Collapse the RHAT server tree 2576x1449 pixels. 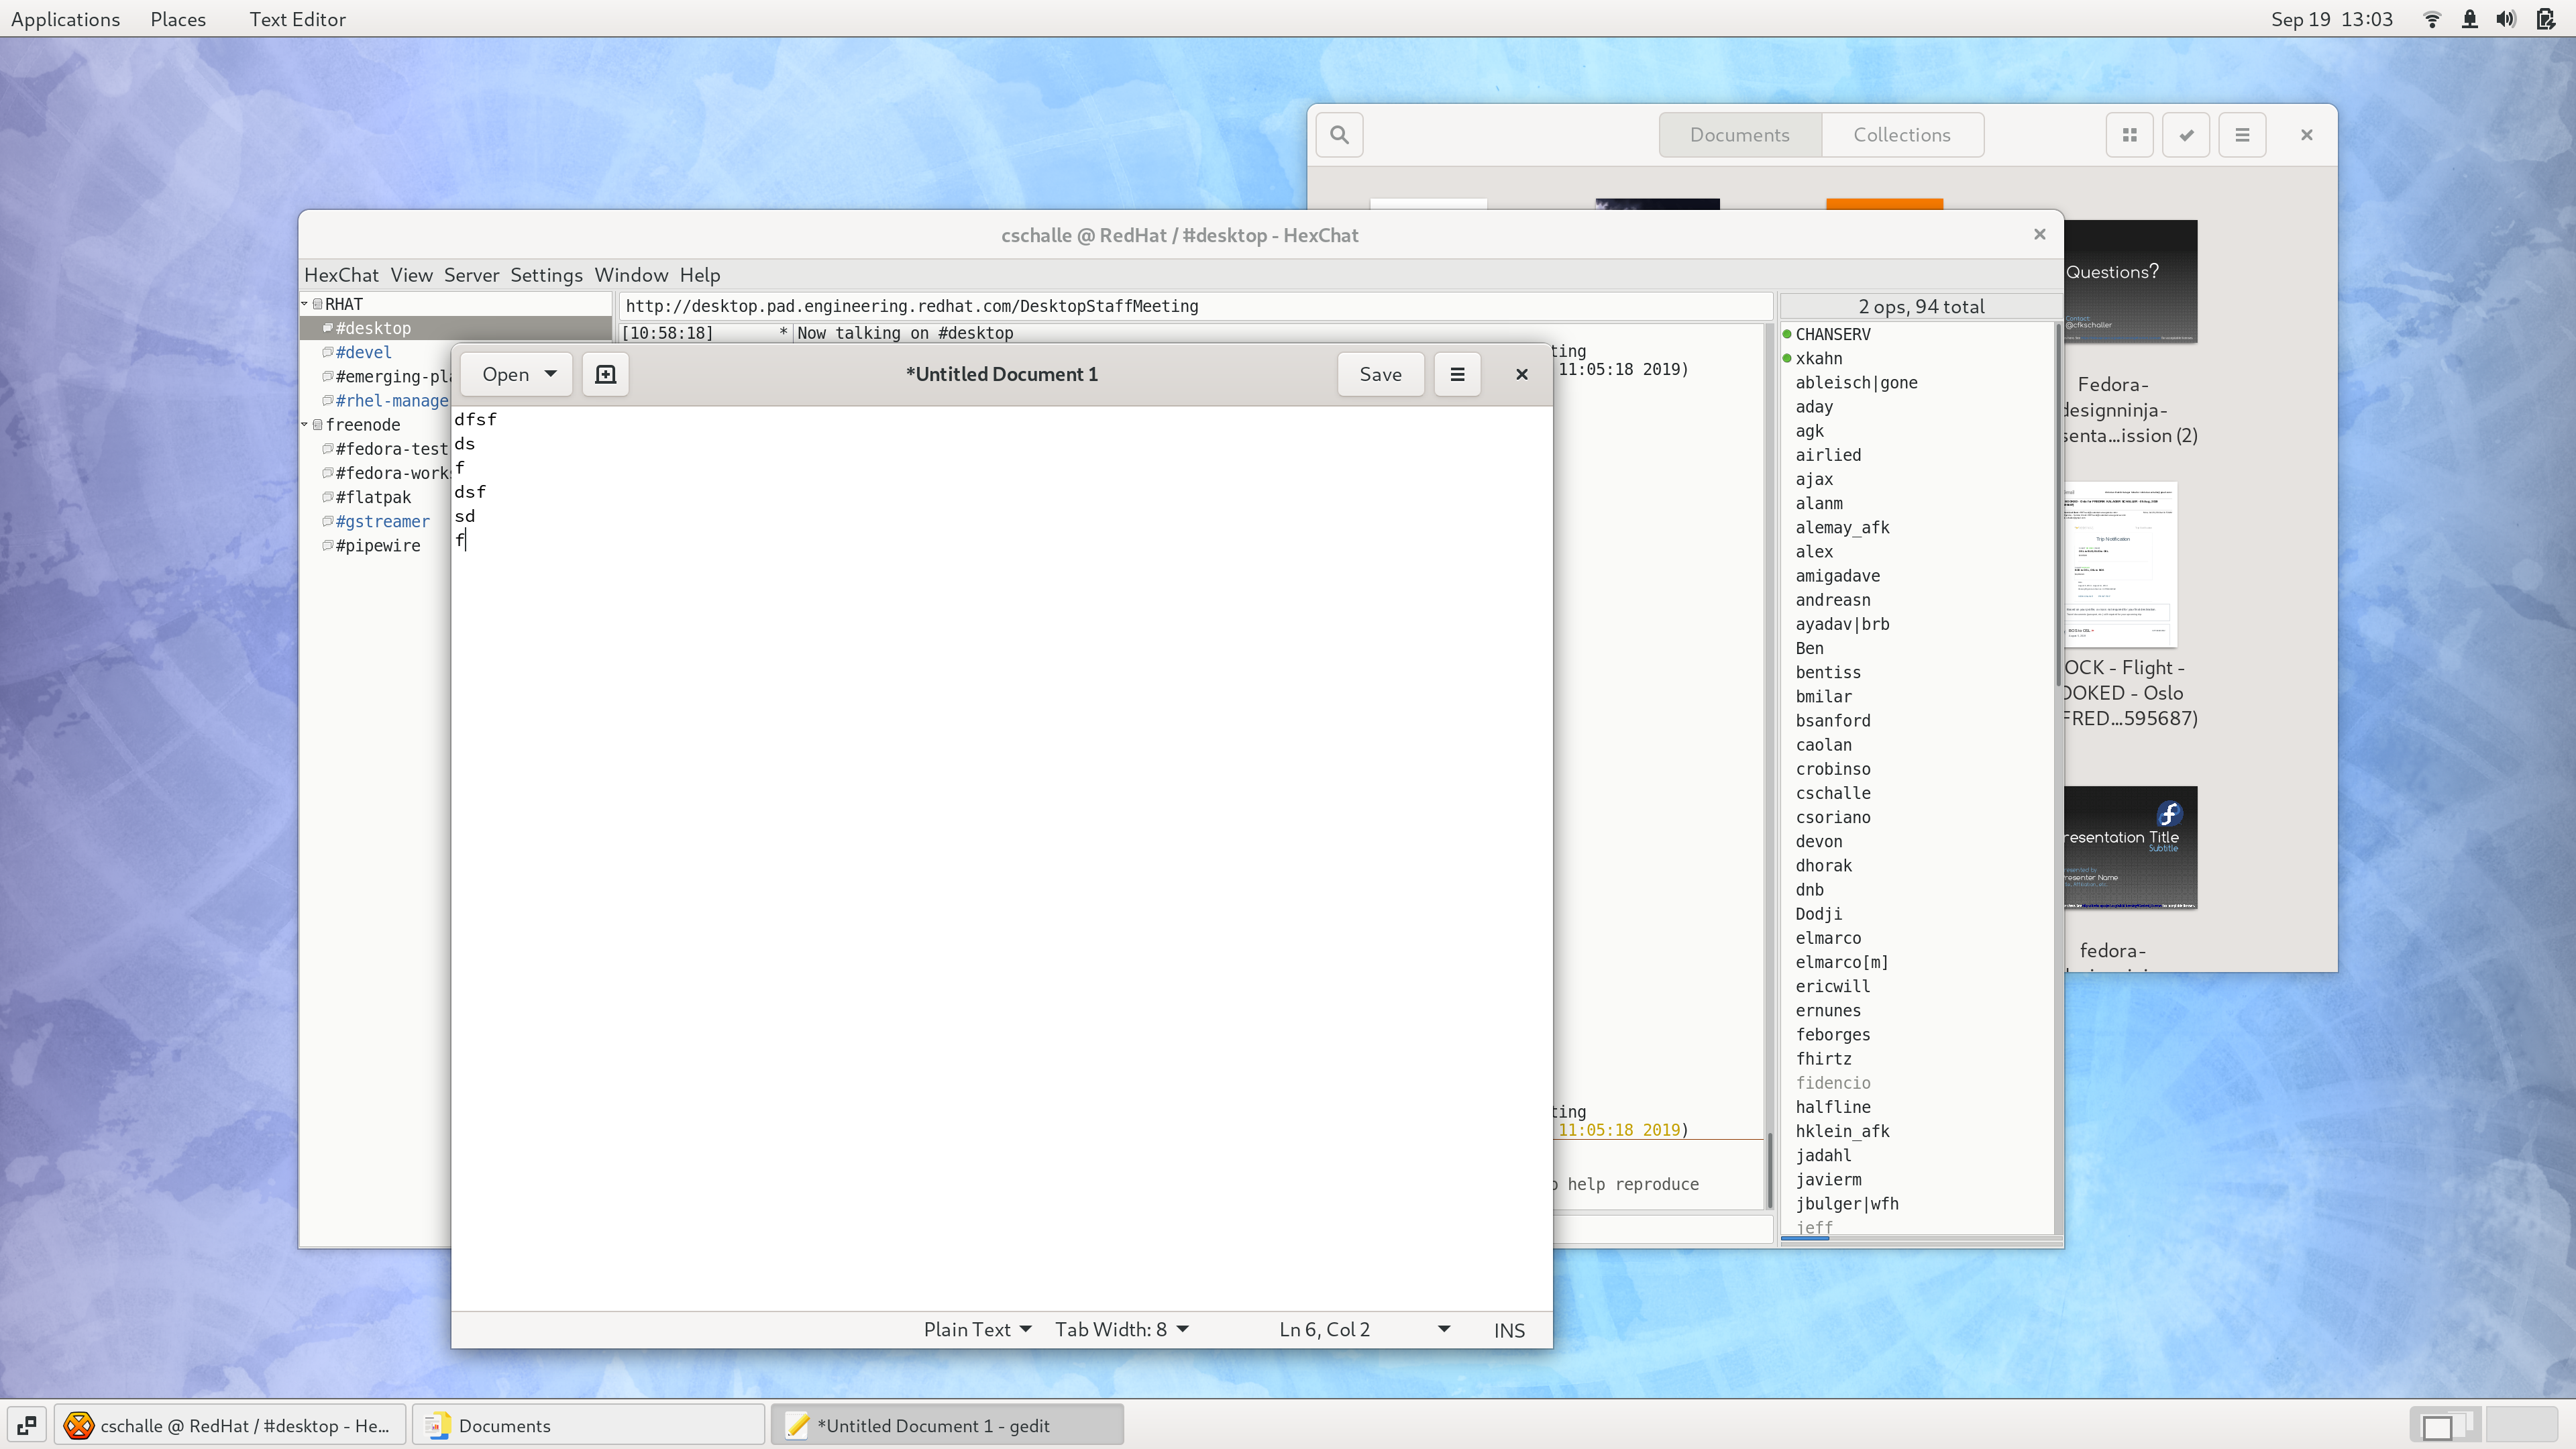click(305, 304)
